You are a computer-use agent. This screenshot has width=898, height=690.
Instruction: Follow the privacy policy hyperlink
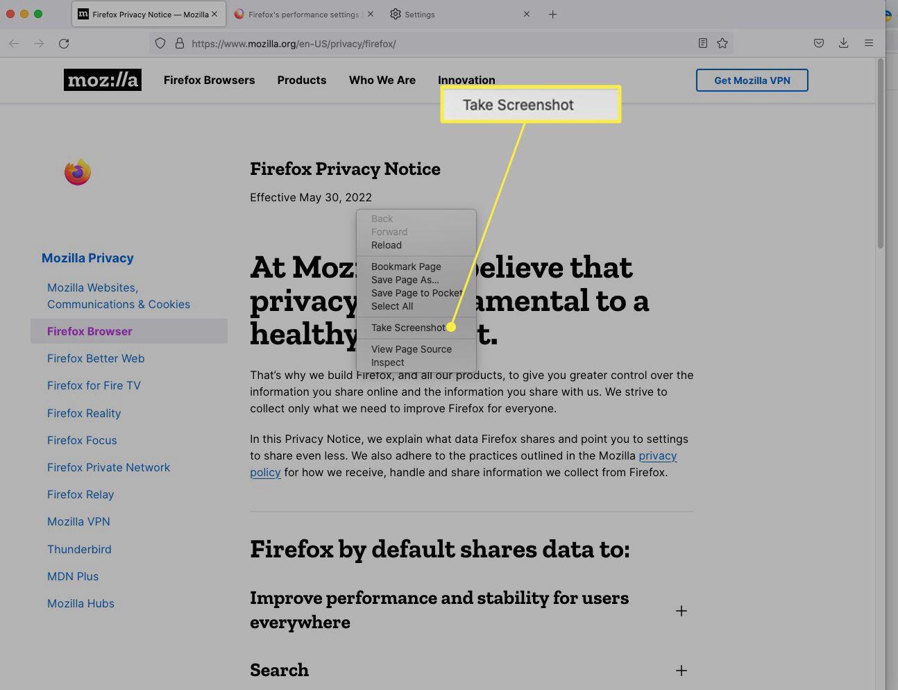tap(658, 455)
